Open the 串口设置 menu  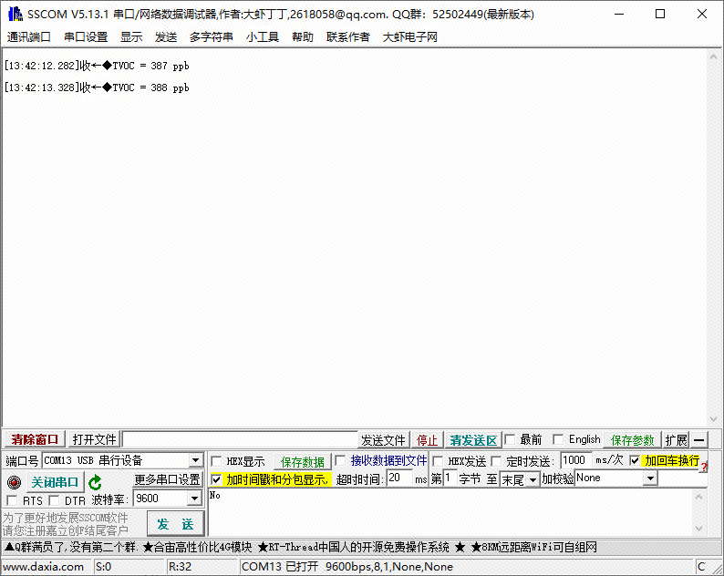click(86, 37)
